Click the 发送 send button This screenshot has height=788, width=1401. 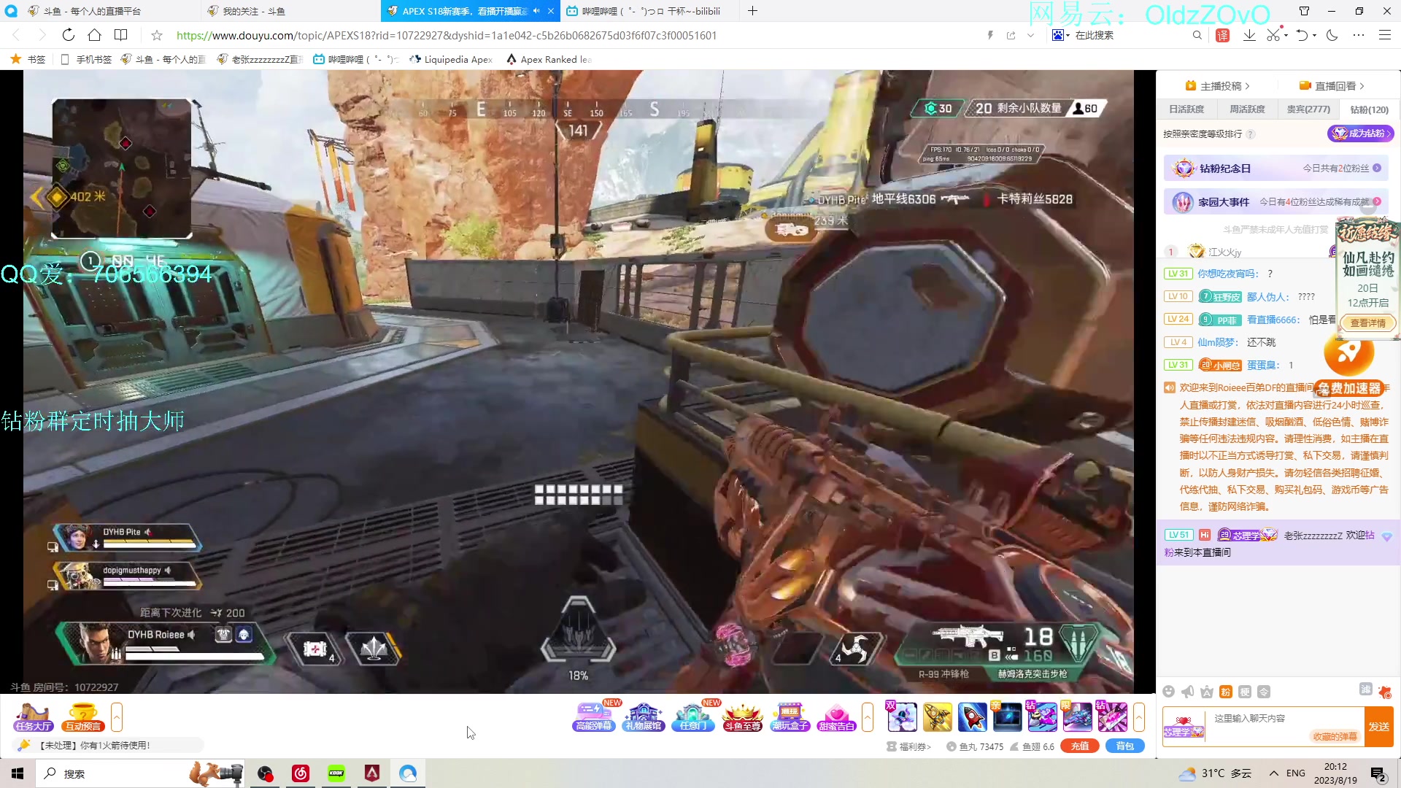[1379, 727]
